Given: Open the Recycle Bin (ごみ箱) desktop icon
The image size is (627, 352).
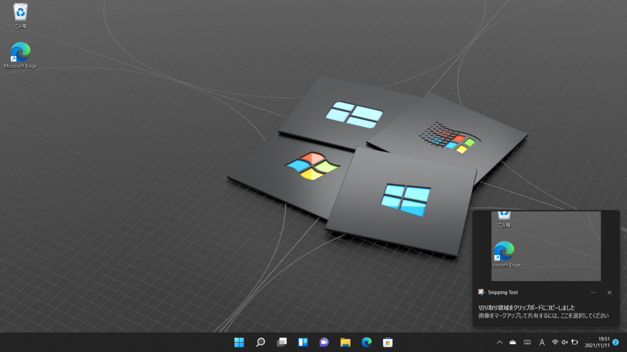Looking at the screenshot, I should (x=20, y=16).
